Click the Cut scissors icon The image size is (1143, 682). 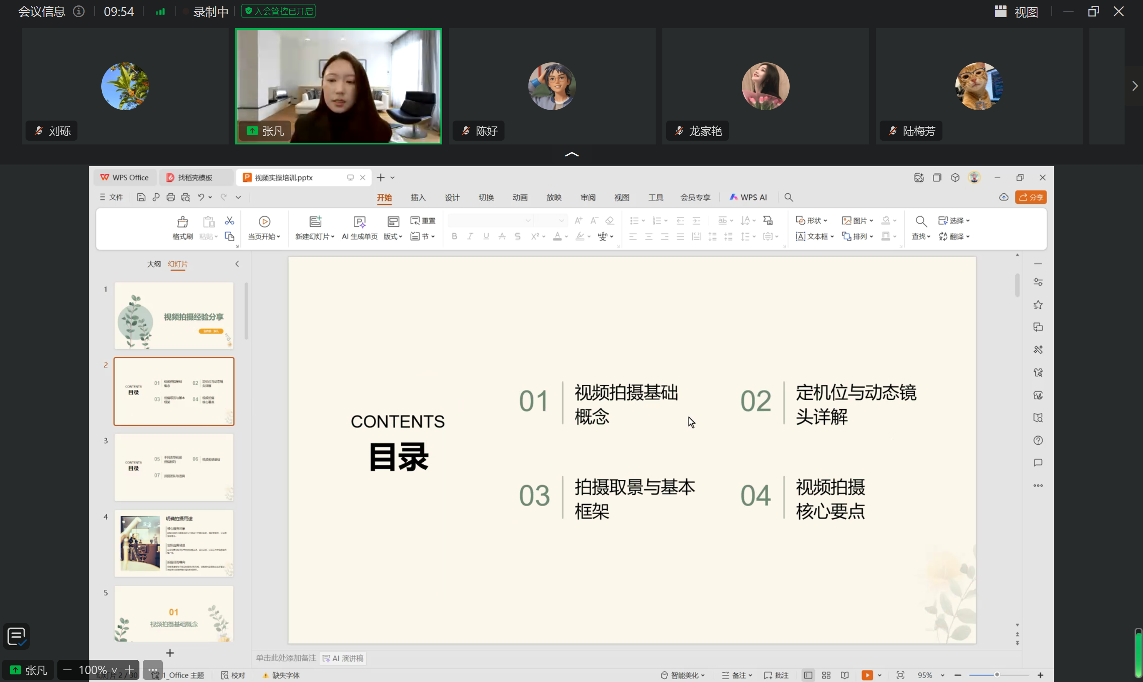(229, 221)
